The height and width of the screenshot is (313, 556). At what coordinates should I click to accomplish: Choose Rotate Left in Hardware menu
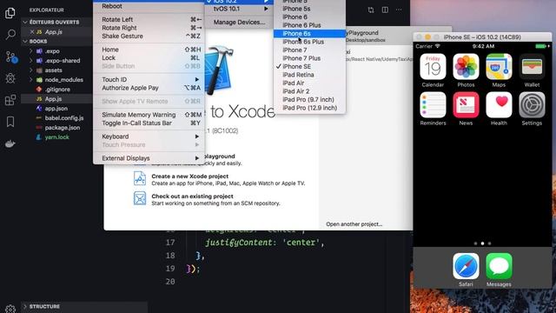pos(149,19)
